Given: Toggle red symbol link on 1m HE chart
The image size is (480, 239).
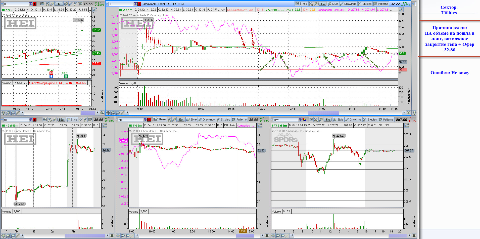Looking at the screenshot, I should tap(139, 4).
